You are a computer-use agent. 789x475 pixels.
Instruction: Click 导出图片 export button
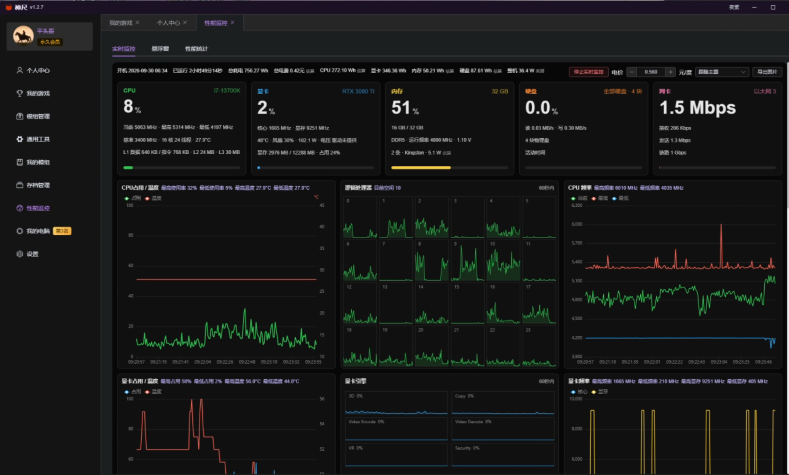pyautogui.click(x=767, y=72)
